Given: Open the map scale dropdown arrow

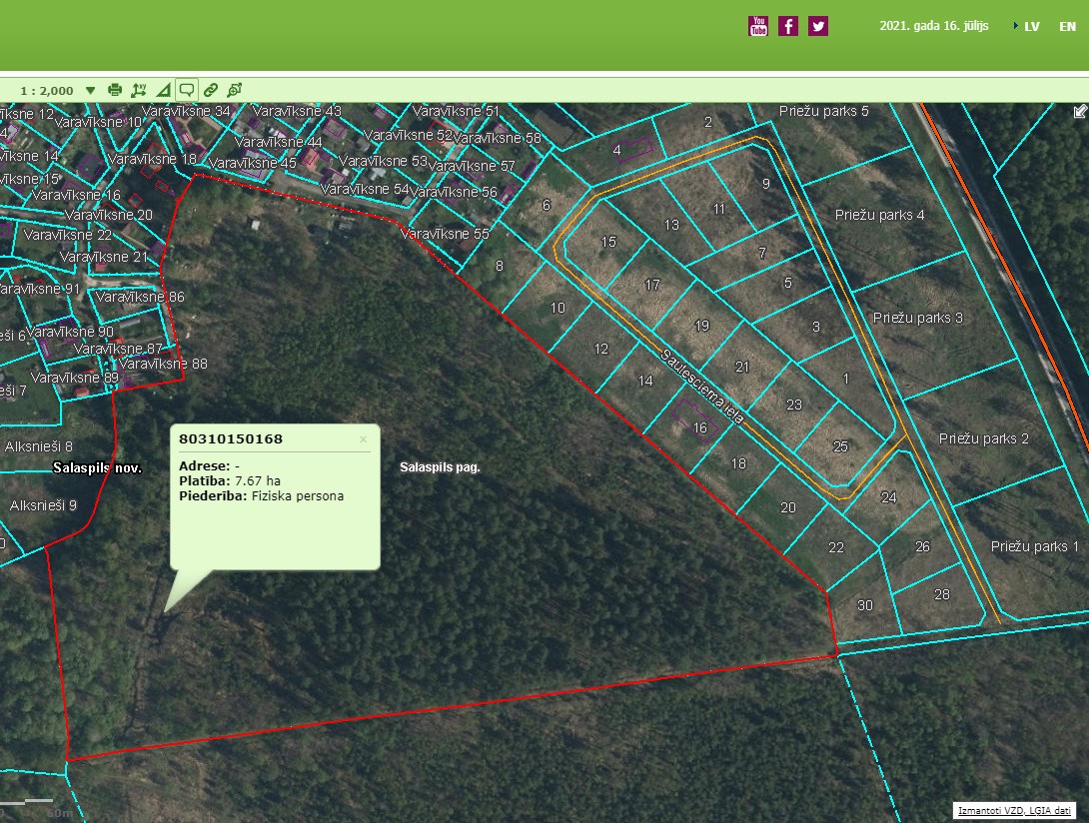Looking at the screenshot, I should pyautogui.click(x=91, y=90).
